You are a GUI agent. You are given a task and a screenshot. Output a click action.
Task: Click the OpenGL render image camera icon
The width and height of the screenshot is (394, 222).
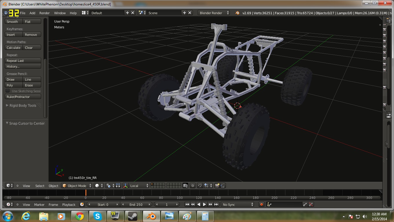pyautogui.click(x=217, y=186)
